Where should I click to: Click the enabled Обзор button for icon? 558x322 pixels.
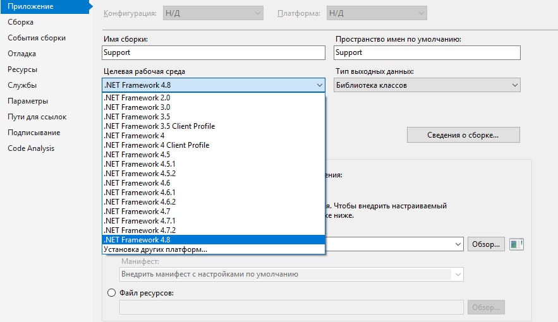[x=486, y=244]
